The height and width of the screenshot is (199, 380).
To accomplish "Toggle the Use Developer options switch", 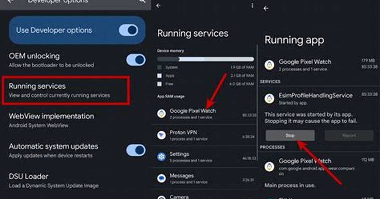I will pos(128,30).
